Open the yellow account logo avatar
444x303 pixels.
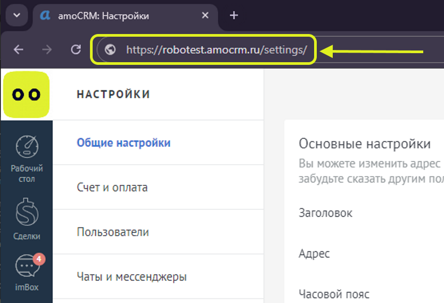[x=26, y=95]
